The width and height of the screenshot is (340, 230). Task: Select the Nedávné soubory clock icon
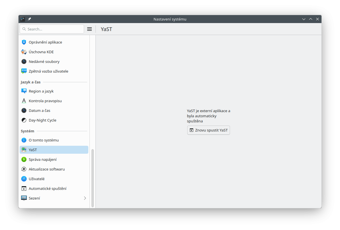24,61
